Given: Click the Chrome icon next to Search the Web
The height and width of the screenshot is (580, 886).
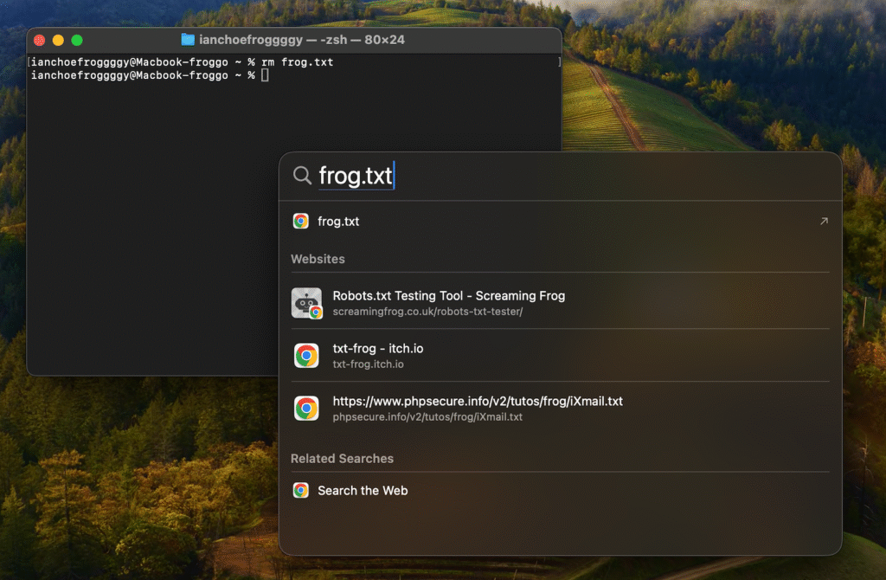Looking at the screenshot, I should pyautogui.click(x=301, y=491).
